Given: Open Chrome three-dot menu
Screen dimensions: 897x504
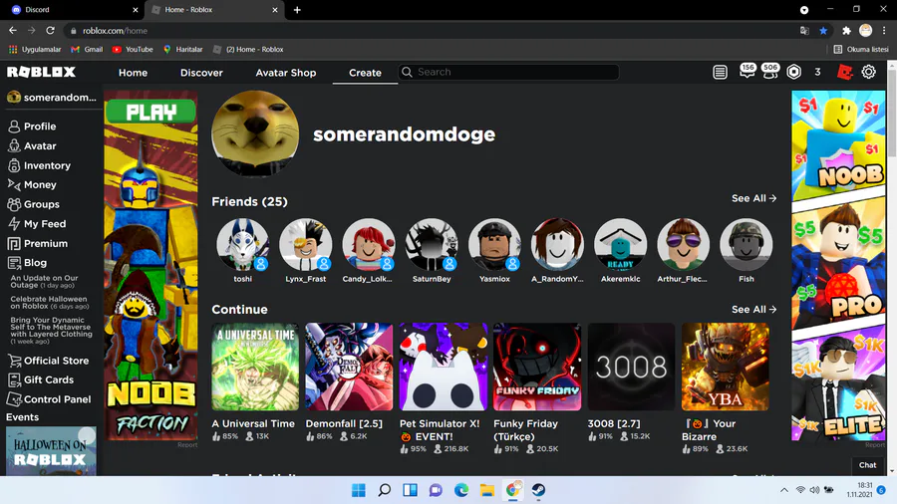Looking at the screenshot, I should pyautogui.click(x=884, y=31).
